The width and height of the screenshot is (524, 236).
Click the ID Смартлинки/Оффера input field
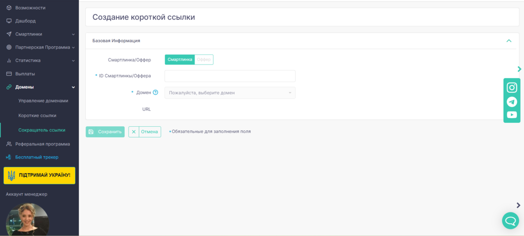point(230,76)
